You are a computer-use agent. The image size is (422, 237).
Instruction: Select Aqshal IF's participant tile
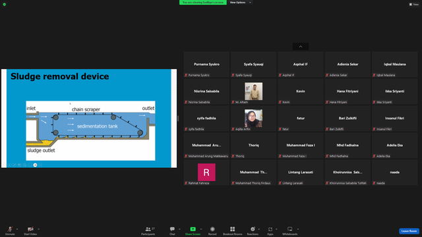(301, 65)
